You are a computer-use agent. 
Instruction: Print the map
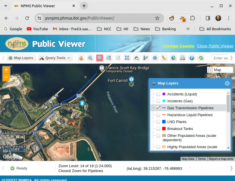182,58
